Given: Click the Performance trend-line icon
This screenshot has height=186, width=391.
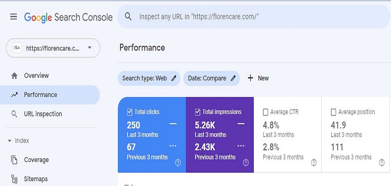Looking at the screenshot, I should [15, 95].
